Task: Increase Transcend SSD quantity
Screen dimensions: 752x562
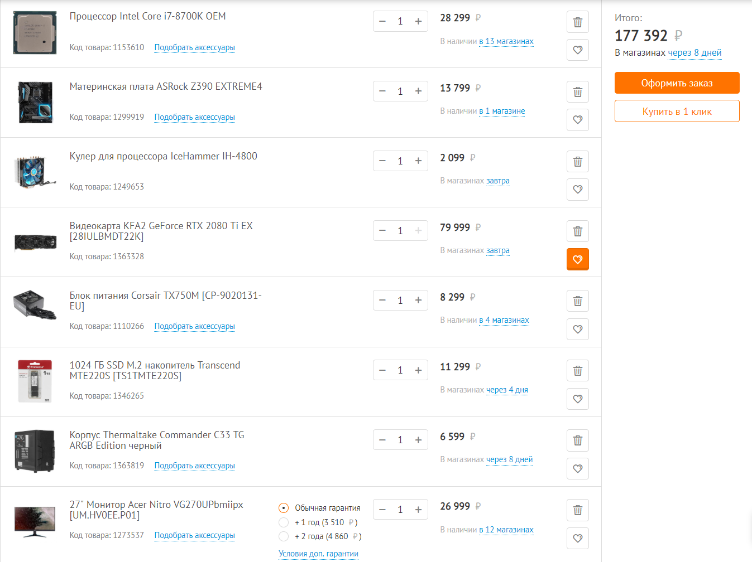Action: (418, 370)
